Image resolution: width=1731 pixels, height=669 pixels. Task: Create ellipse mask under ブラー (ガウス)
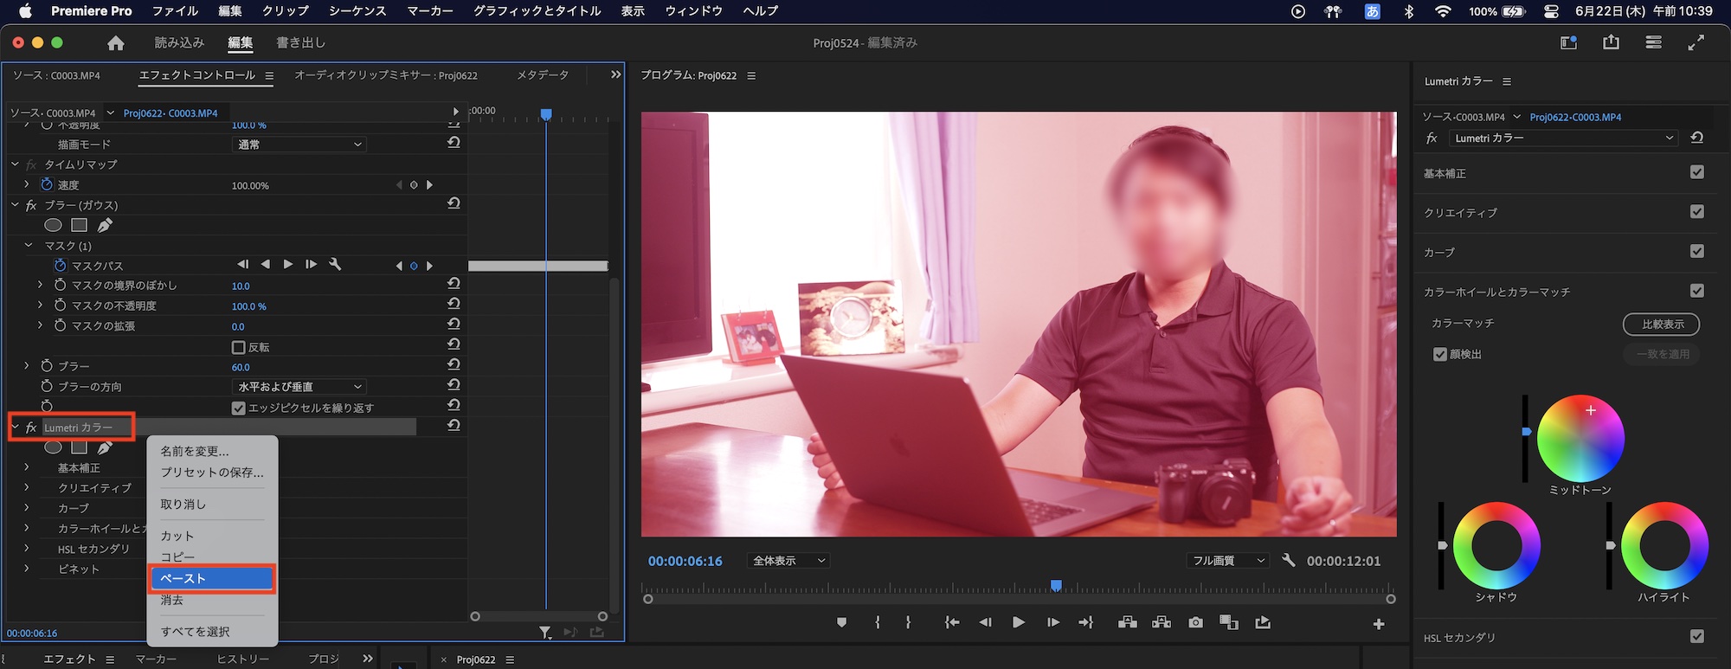point(53,225)
